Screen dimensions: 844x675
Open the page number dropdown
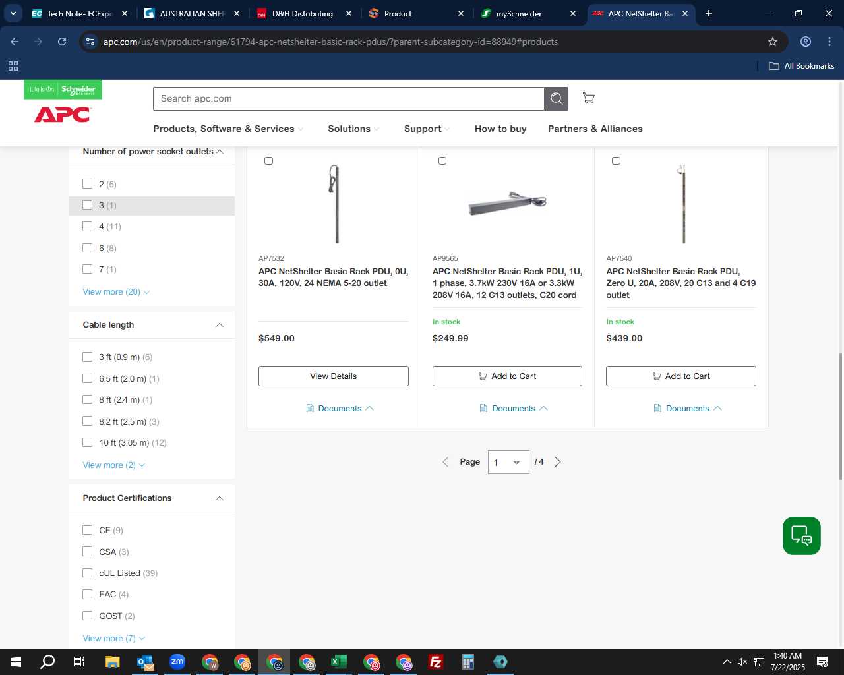pyautogui.click(x=508, y=462)
